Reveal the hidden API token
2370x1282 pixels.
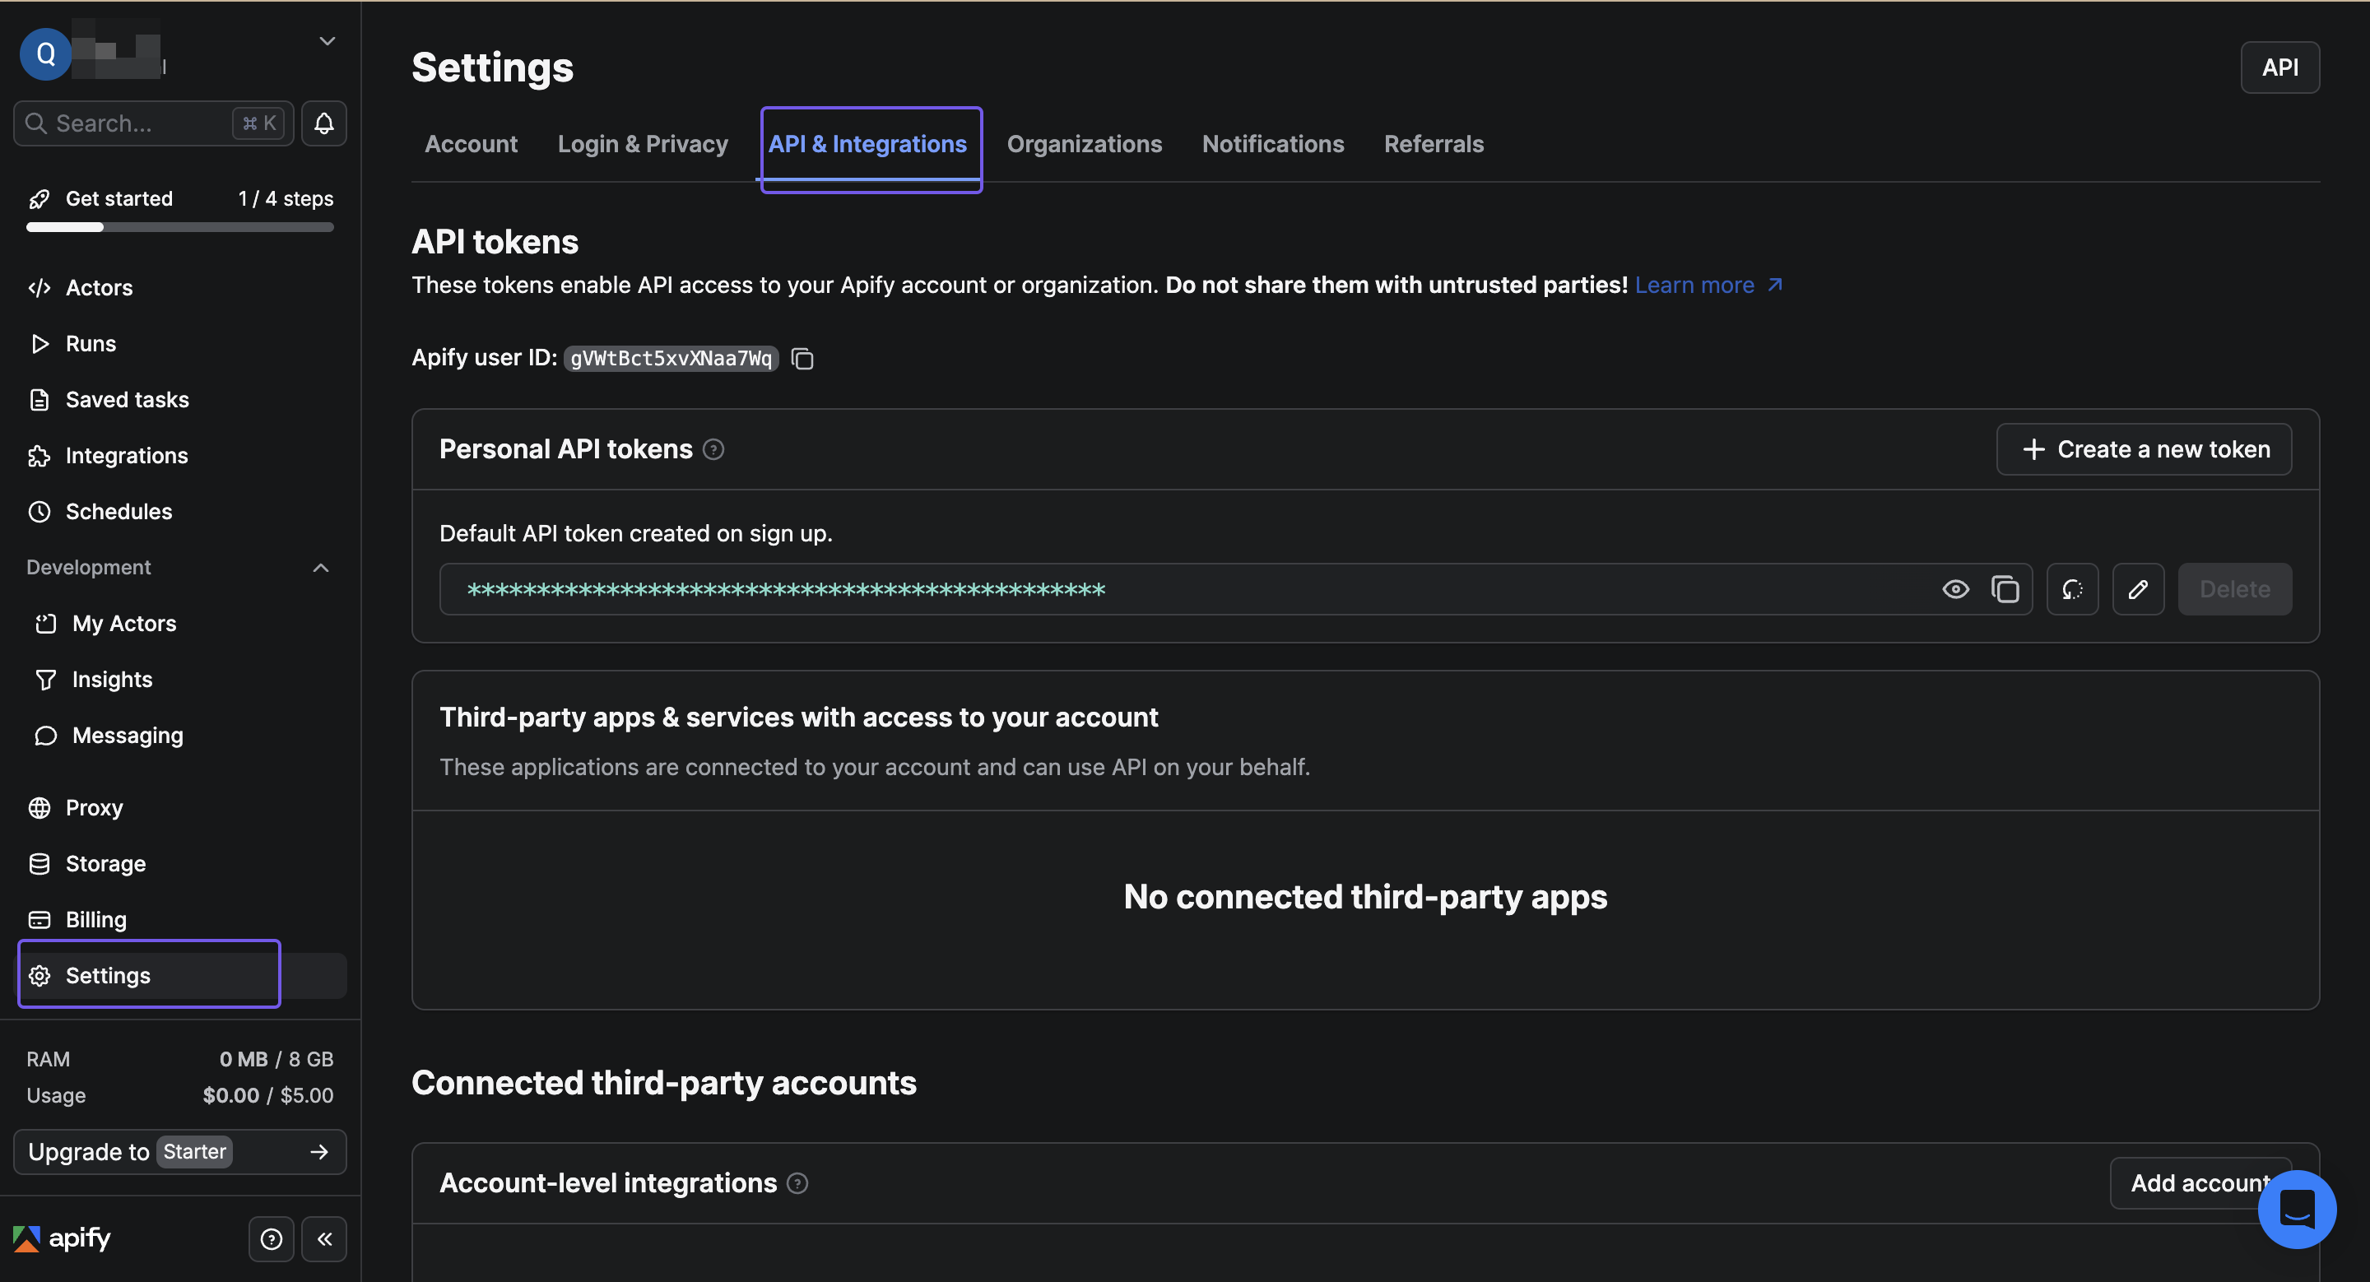1955,589
